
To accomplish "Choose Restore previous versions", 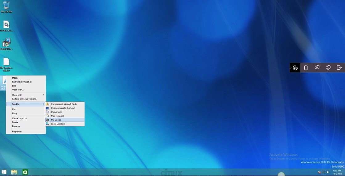I will click(24, 99).
